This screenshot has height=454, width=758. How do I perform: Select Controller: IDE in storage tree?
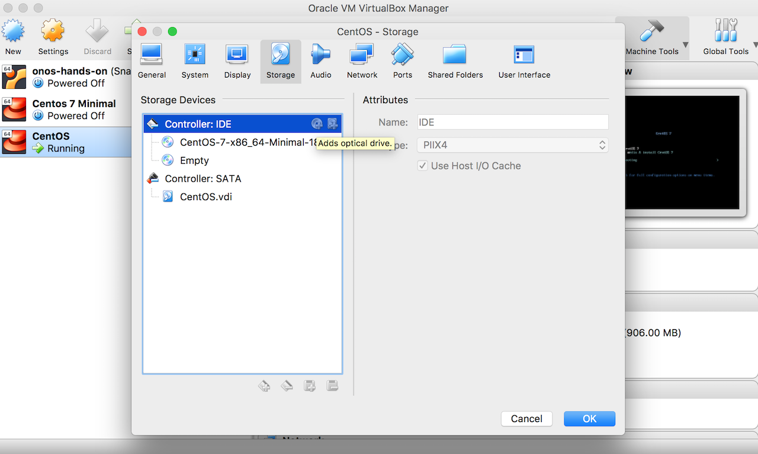(242, 124)
